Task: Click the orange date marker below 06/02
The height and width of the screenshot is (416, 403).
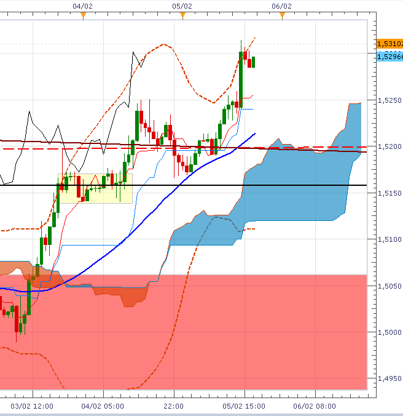Action: pos(282,15)
